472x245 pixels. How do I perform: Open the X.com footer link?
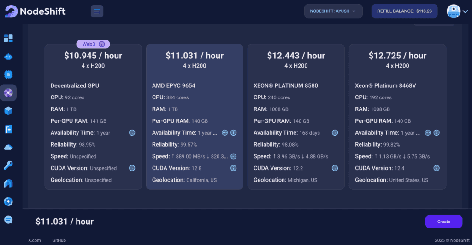coord(35,240)
